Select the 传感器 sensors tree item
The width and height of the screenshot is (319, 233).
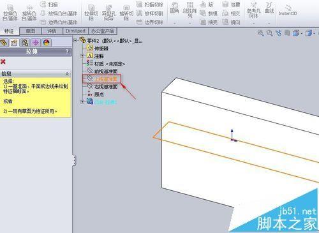point(98,48)
